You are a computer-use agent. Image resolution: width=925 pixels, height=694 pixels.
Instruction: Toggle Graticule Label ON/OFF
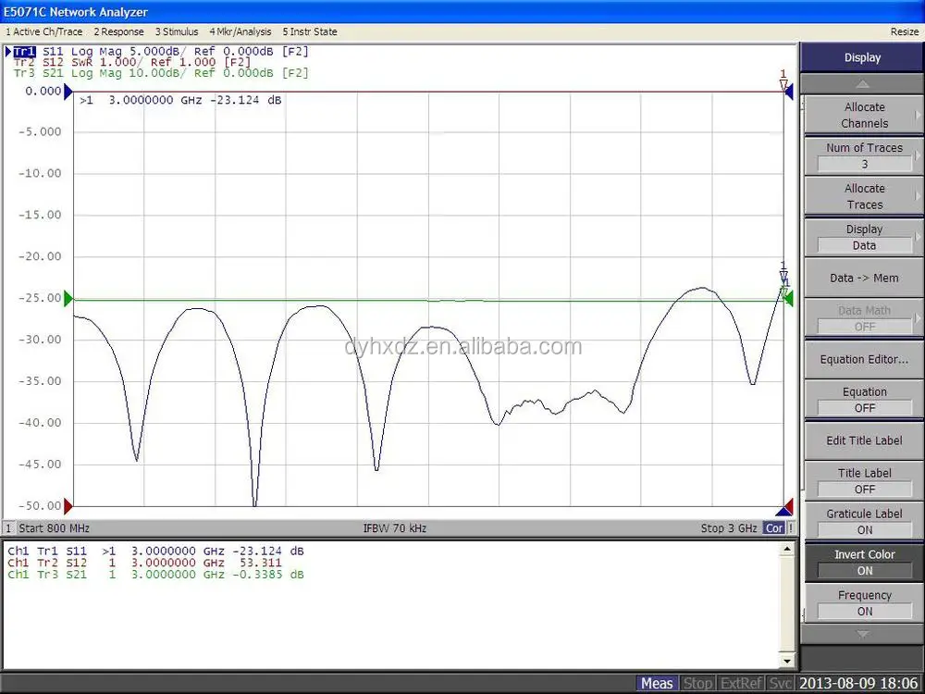[864, 521]
